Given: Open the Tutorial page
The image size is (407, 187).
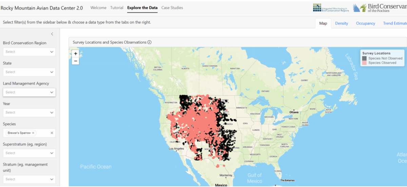Looking at the screenshot, I should point(117,8).
